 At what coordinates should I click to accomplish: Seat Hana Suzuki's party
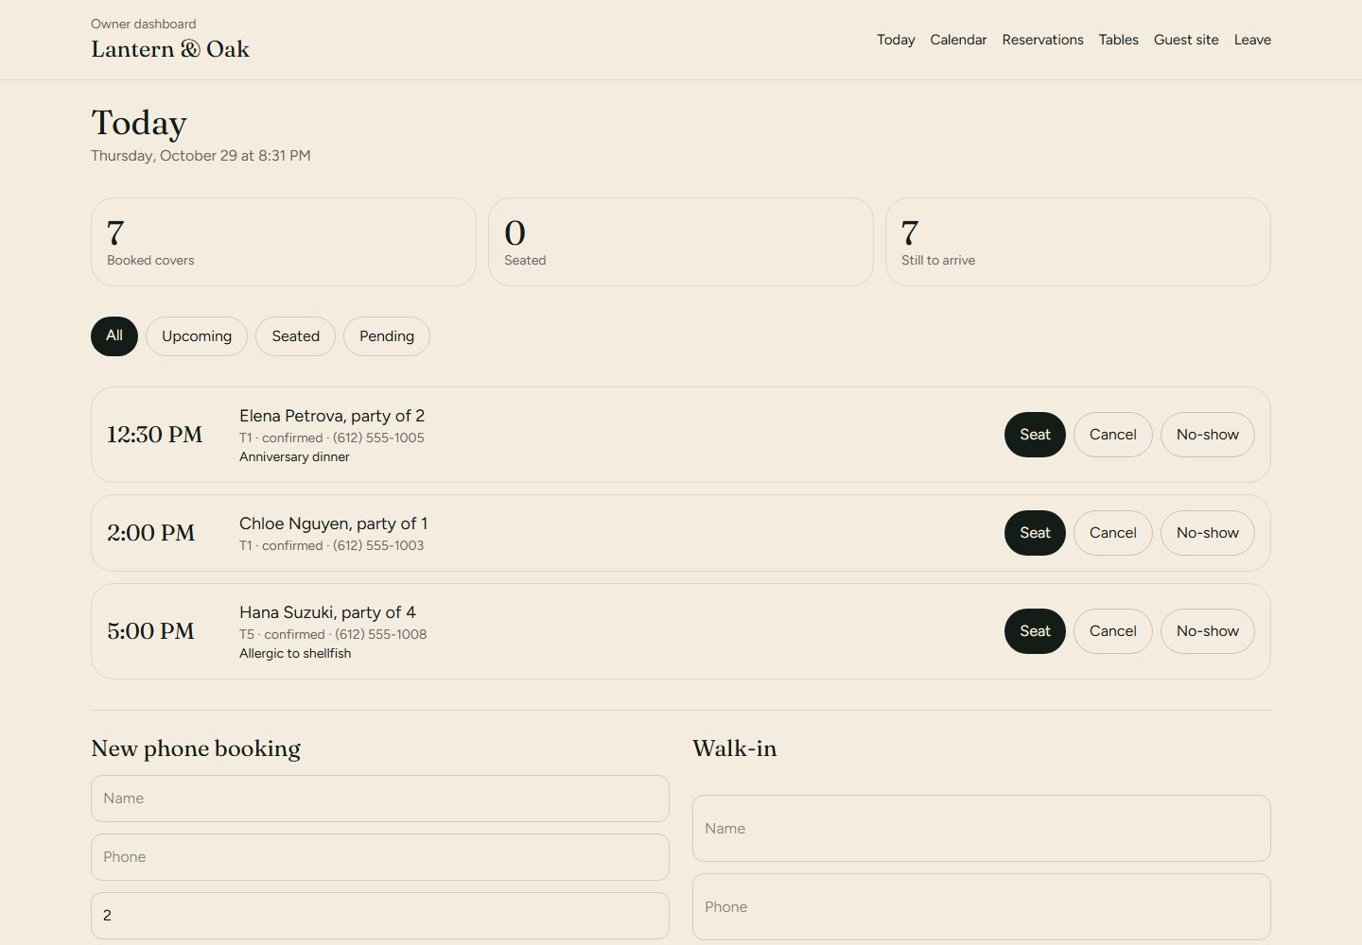click(1035, 631)
